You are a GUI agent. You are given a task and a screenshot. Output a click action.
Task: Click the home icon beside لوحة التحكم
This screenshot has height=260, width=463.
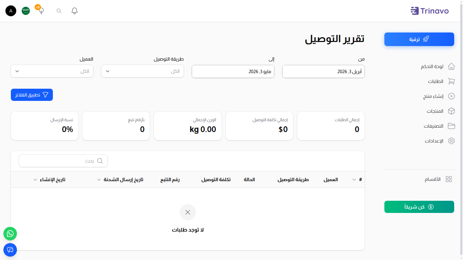click(451, 66)
